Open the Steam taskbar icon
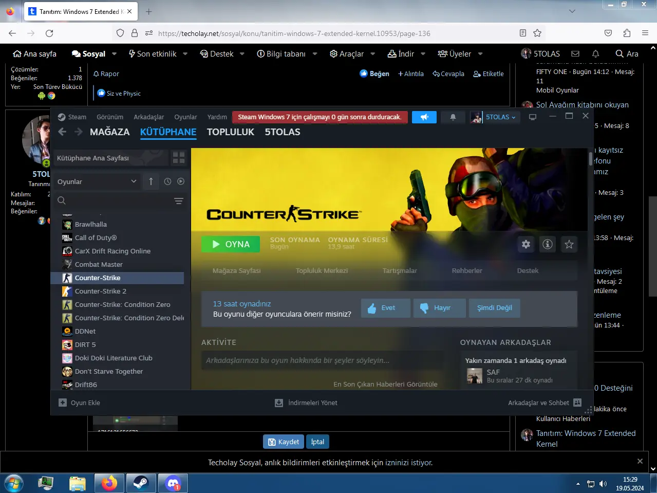 tap(141, 483)
